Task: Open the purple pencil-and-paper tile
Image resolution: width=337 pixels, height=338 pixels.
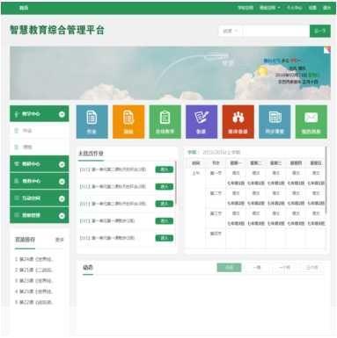Action: point(201,122)
